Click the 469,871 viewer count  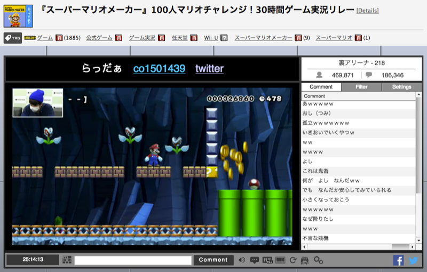point(343,75)
